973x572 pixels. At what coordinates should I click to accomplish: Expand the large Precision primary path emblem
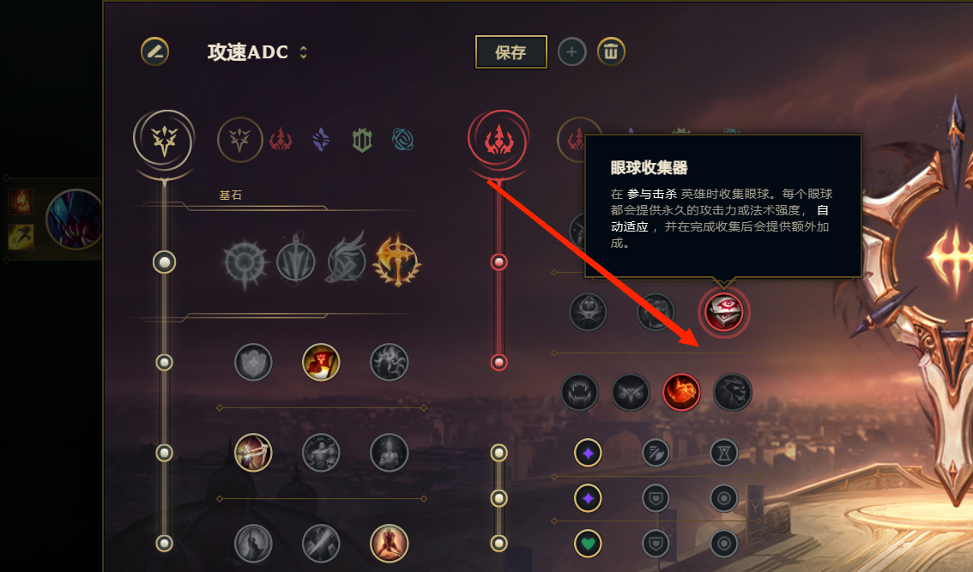click(x=165, y=140)
